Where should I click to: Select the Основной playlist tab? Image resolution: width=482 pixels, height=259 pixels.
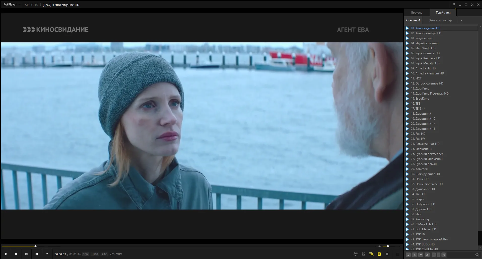(413, 20)
